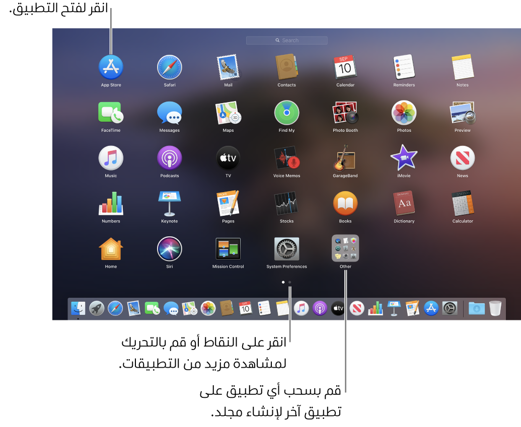Image resolution: width=521 pixels, height=427 pixels.
Task: Open Messages in the Launchpad grid
Action: click(x=170, y=113)
